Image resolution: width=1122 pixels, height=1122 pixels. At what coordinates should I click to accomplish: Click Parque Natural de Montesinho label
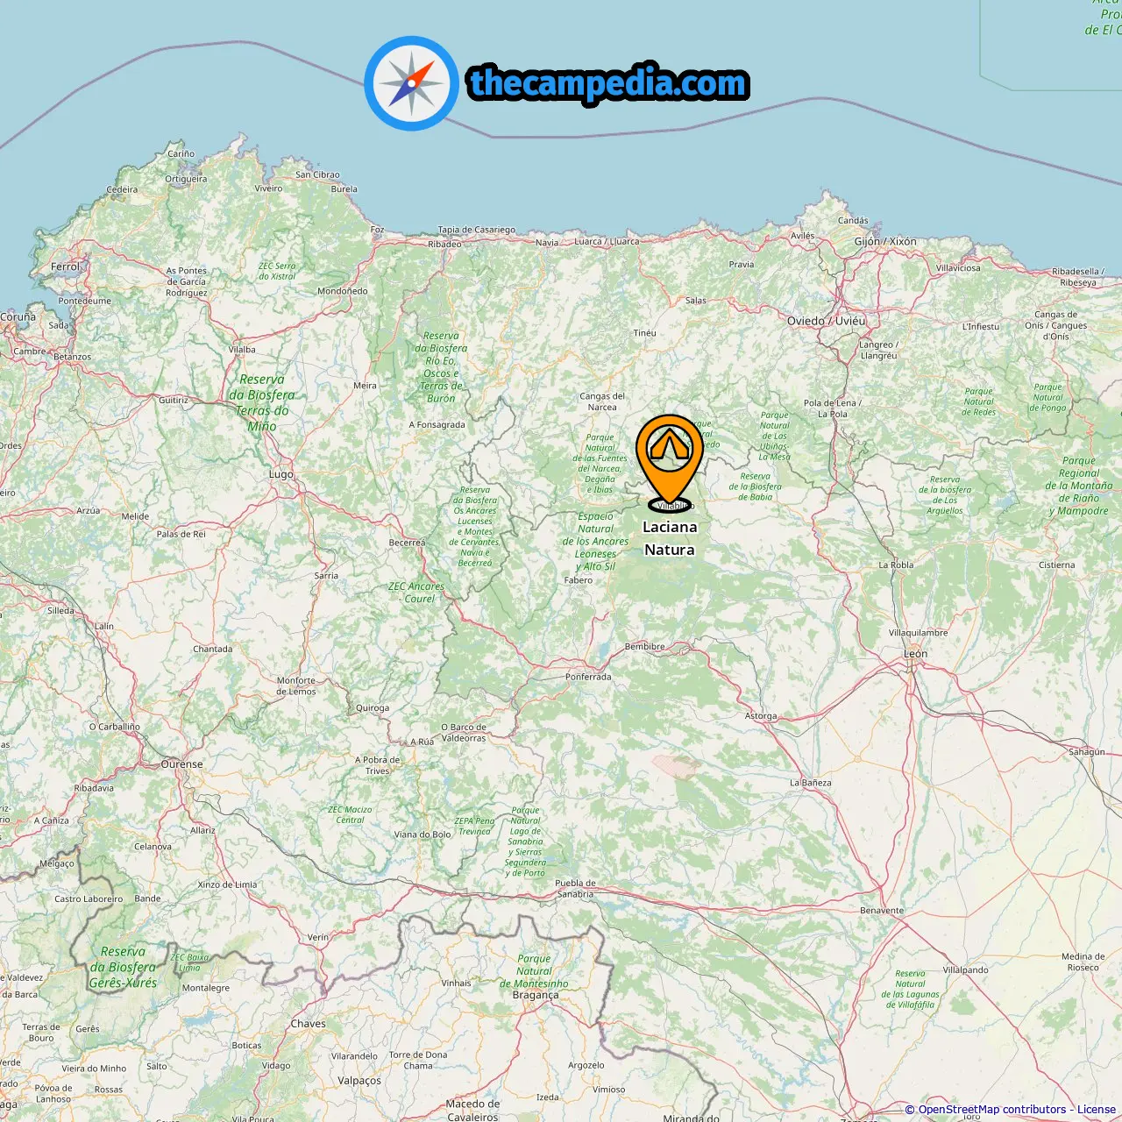pos(534,971)
